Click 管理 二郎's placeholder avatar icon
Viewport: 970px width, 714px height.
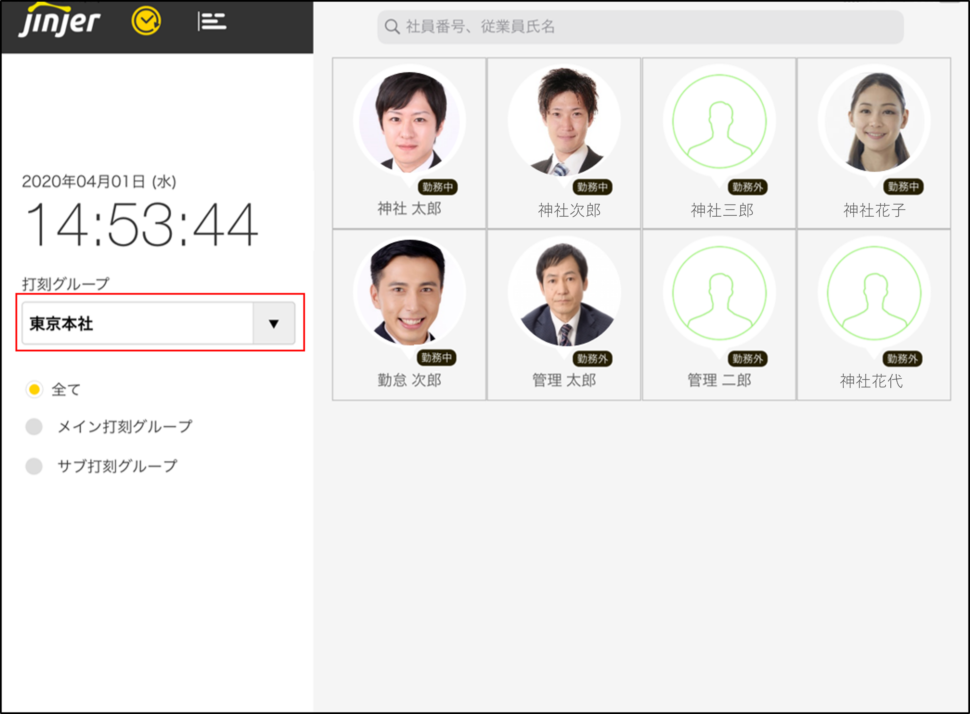coord(719,293)
